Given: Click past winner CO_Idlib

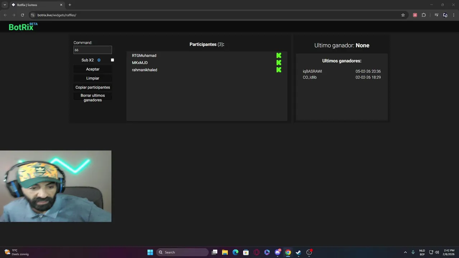Looking at the screenshot, I should click(310, 77).
